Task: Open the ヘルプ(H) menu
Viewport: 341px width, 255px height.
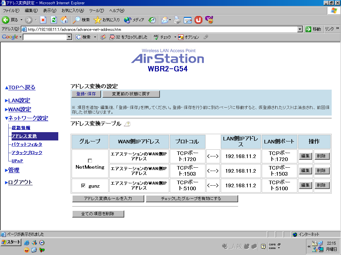Action: click(x=117, y=10)
